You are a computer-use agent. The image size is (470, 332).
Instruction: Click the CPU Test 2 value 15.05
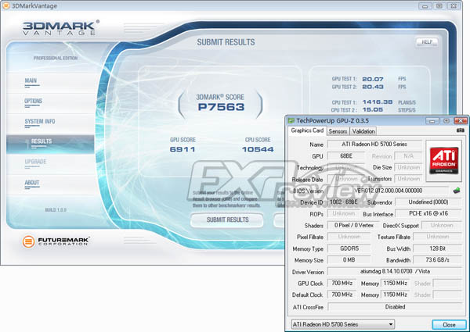(x=373, y=110)
